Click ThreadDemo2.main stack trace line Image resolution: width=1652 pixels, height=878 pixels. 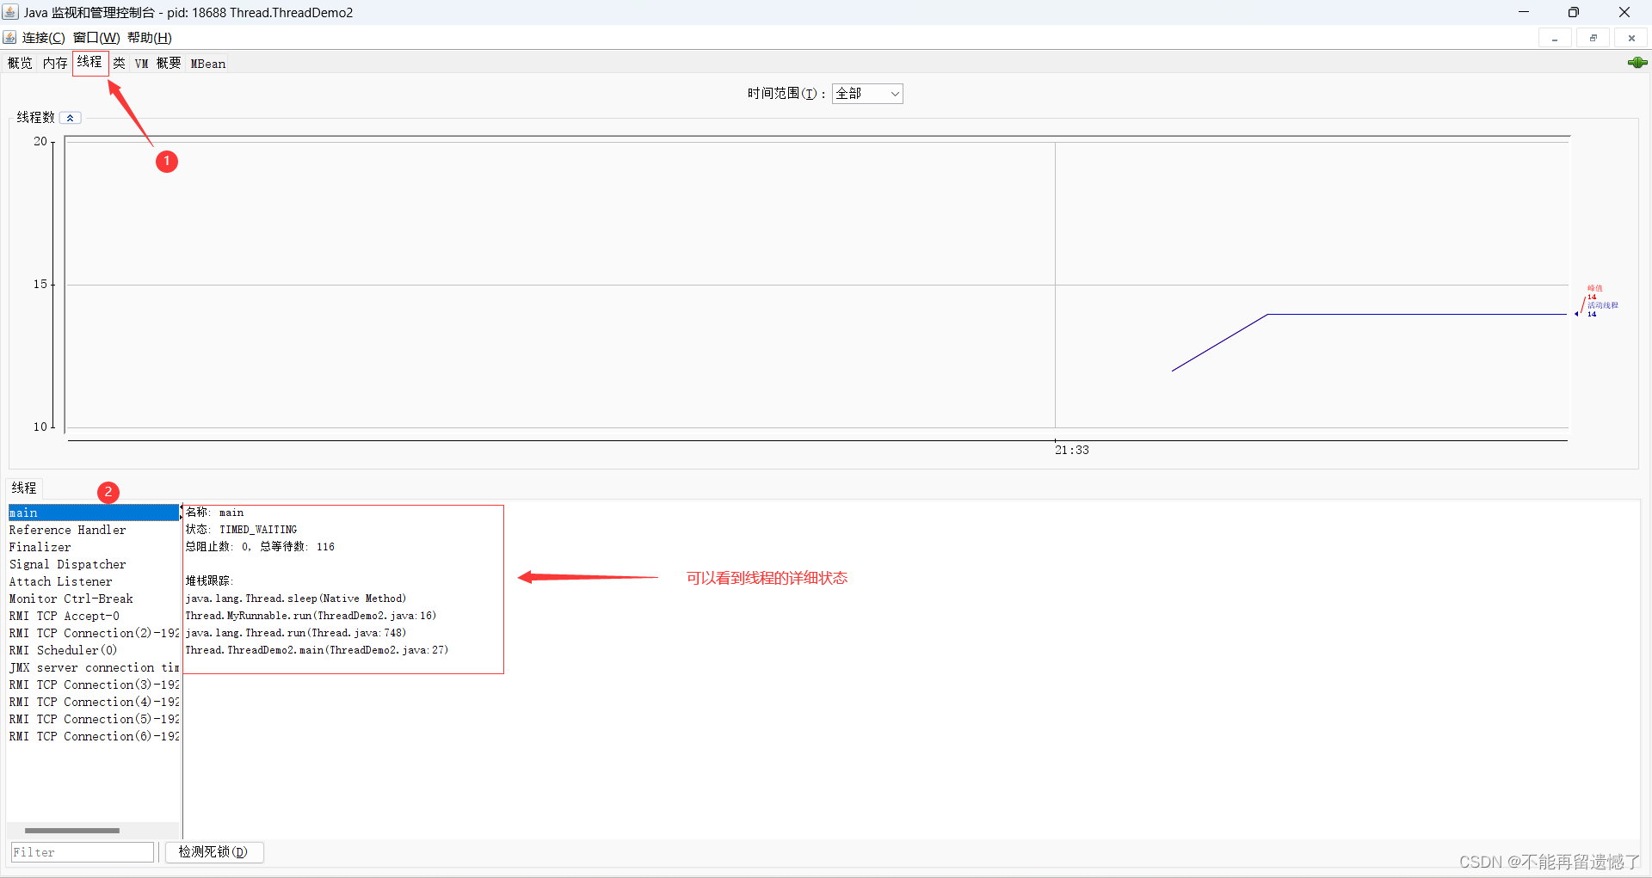coord(317,650)
